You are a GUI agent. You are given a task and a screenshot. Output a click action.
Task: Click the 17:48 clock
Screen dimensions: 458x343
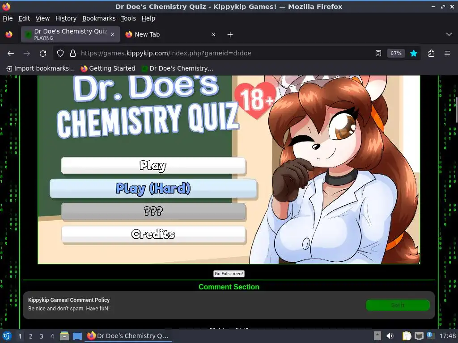(x=447, y=336)
